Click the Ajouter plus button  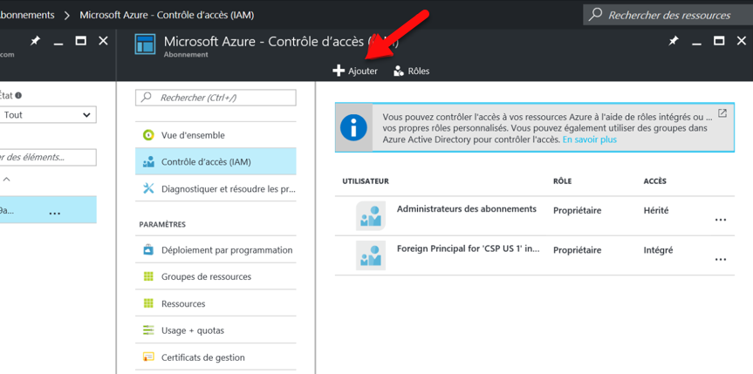click(355, 71)
